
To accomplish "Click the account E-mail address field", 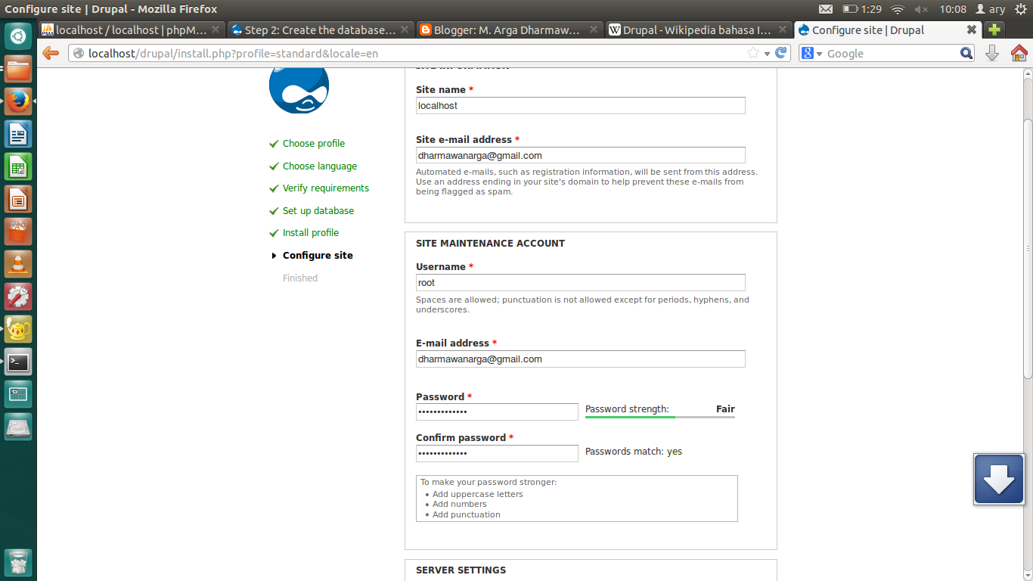I will click(581, 359).
